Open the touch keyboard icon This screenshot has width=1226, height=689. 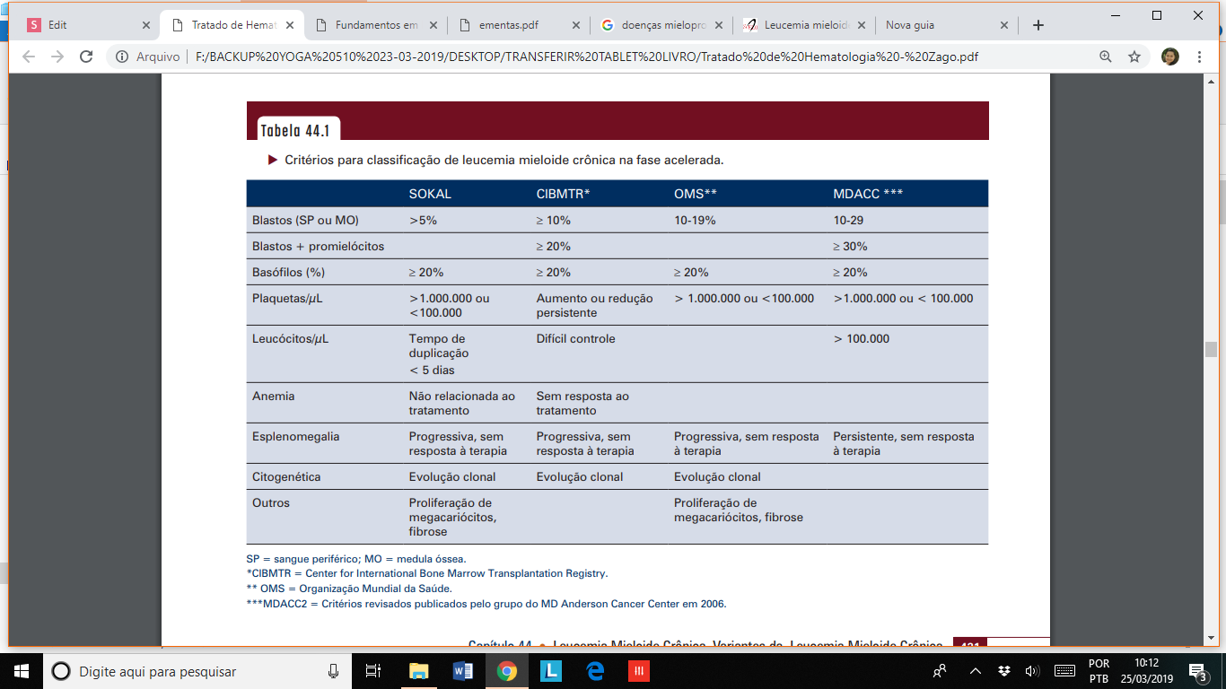tap(1065, 671)
